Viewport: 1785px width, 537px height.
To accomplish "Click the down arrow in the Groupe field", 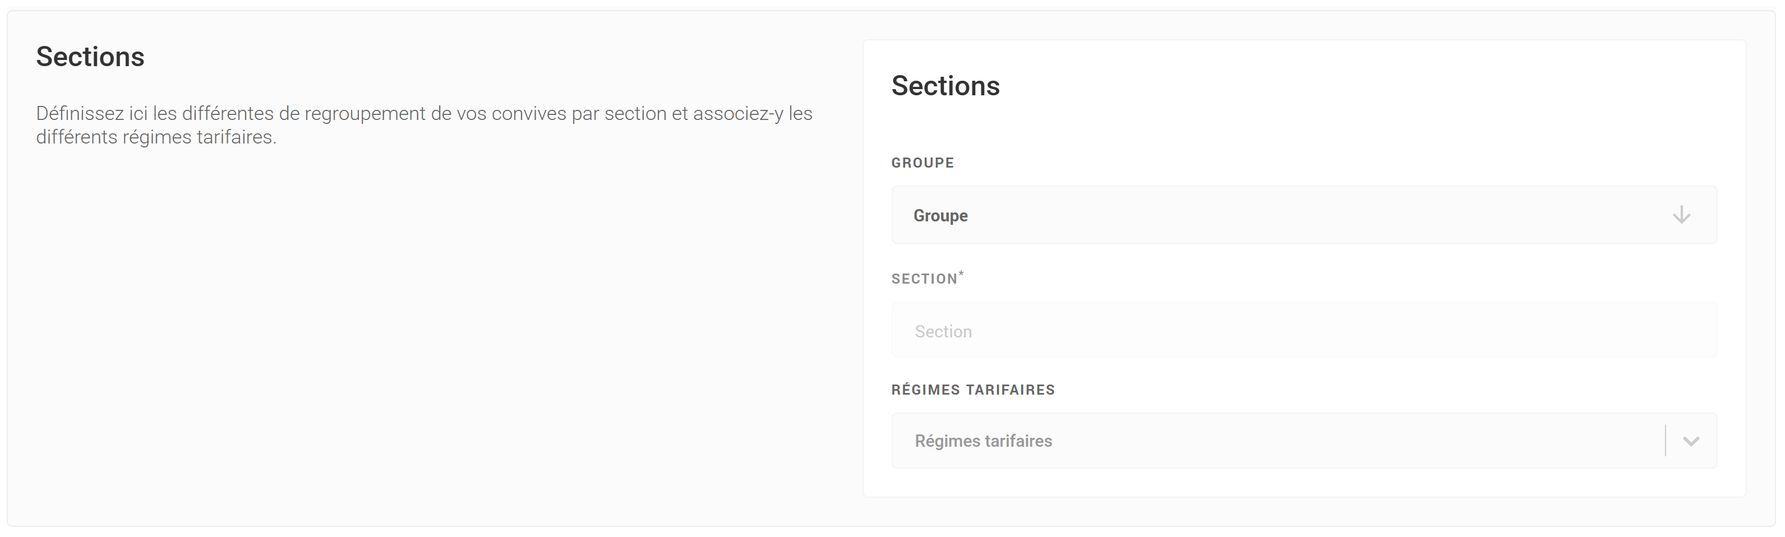I will click(1681, 215).
